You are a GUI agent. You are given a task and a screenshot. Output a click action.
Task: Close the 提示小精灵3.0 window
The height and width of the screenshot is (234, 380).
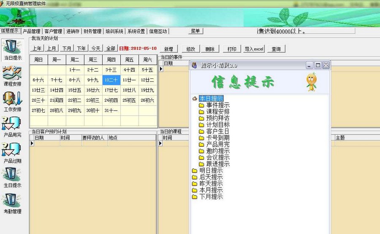click(326, 65)
